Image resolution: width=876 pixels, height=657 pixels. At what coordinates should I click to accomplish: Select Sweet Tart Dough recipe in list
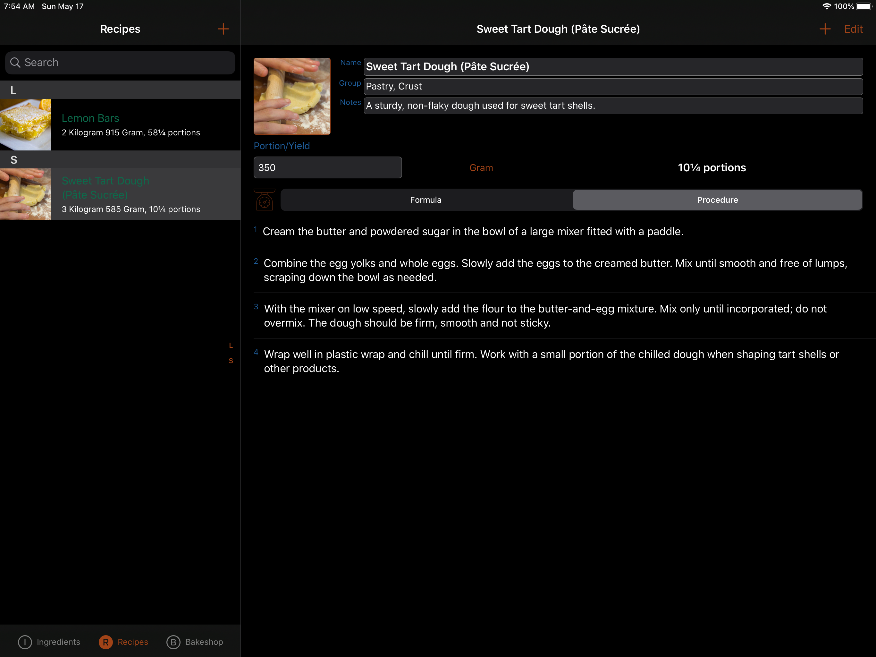point(131,194)
